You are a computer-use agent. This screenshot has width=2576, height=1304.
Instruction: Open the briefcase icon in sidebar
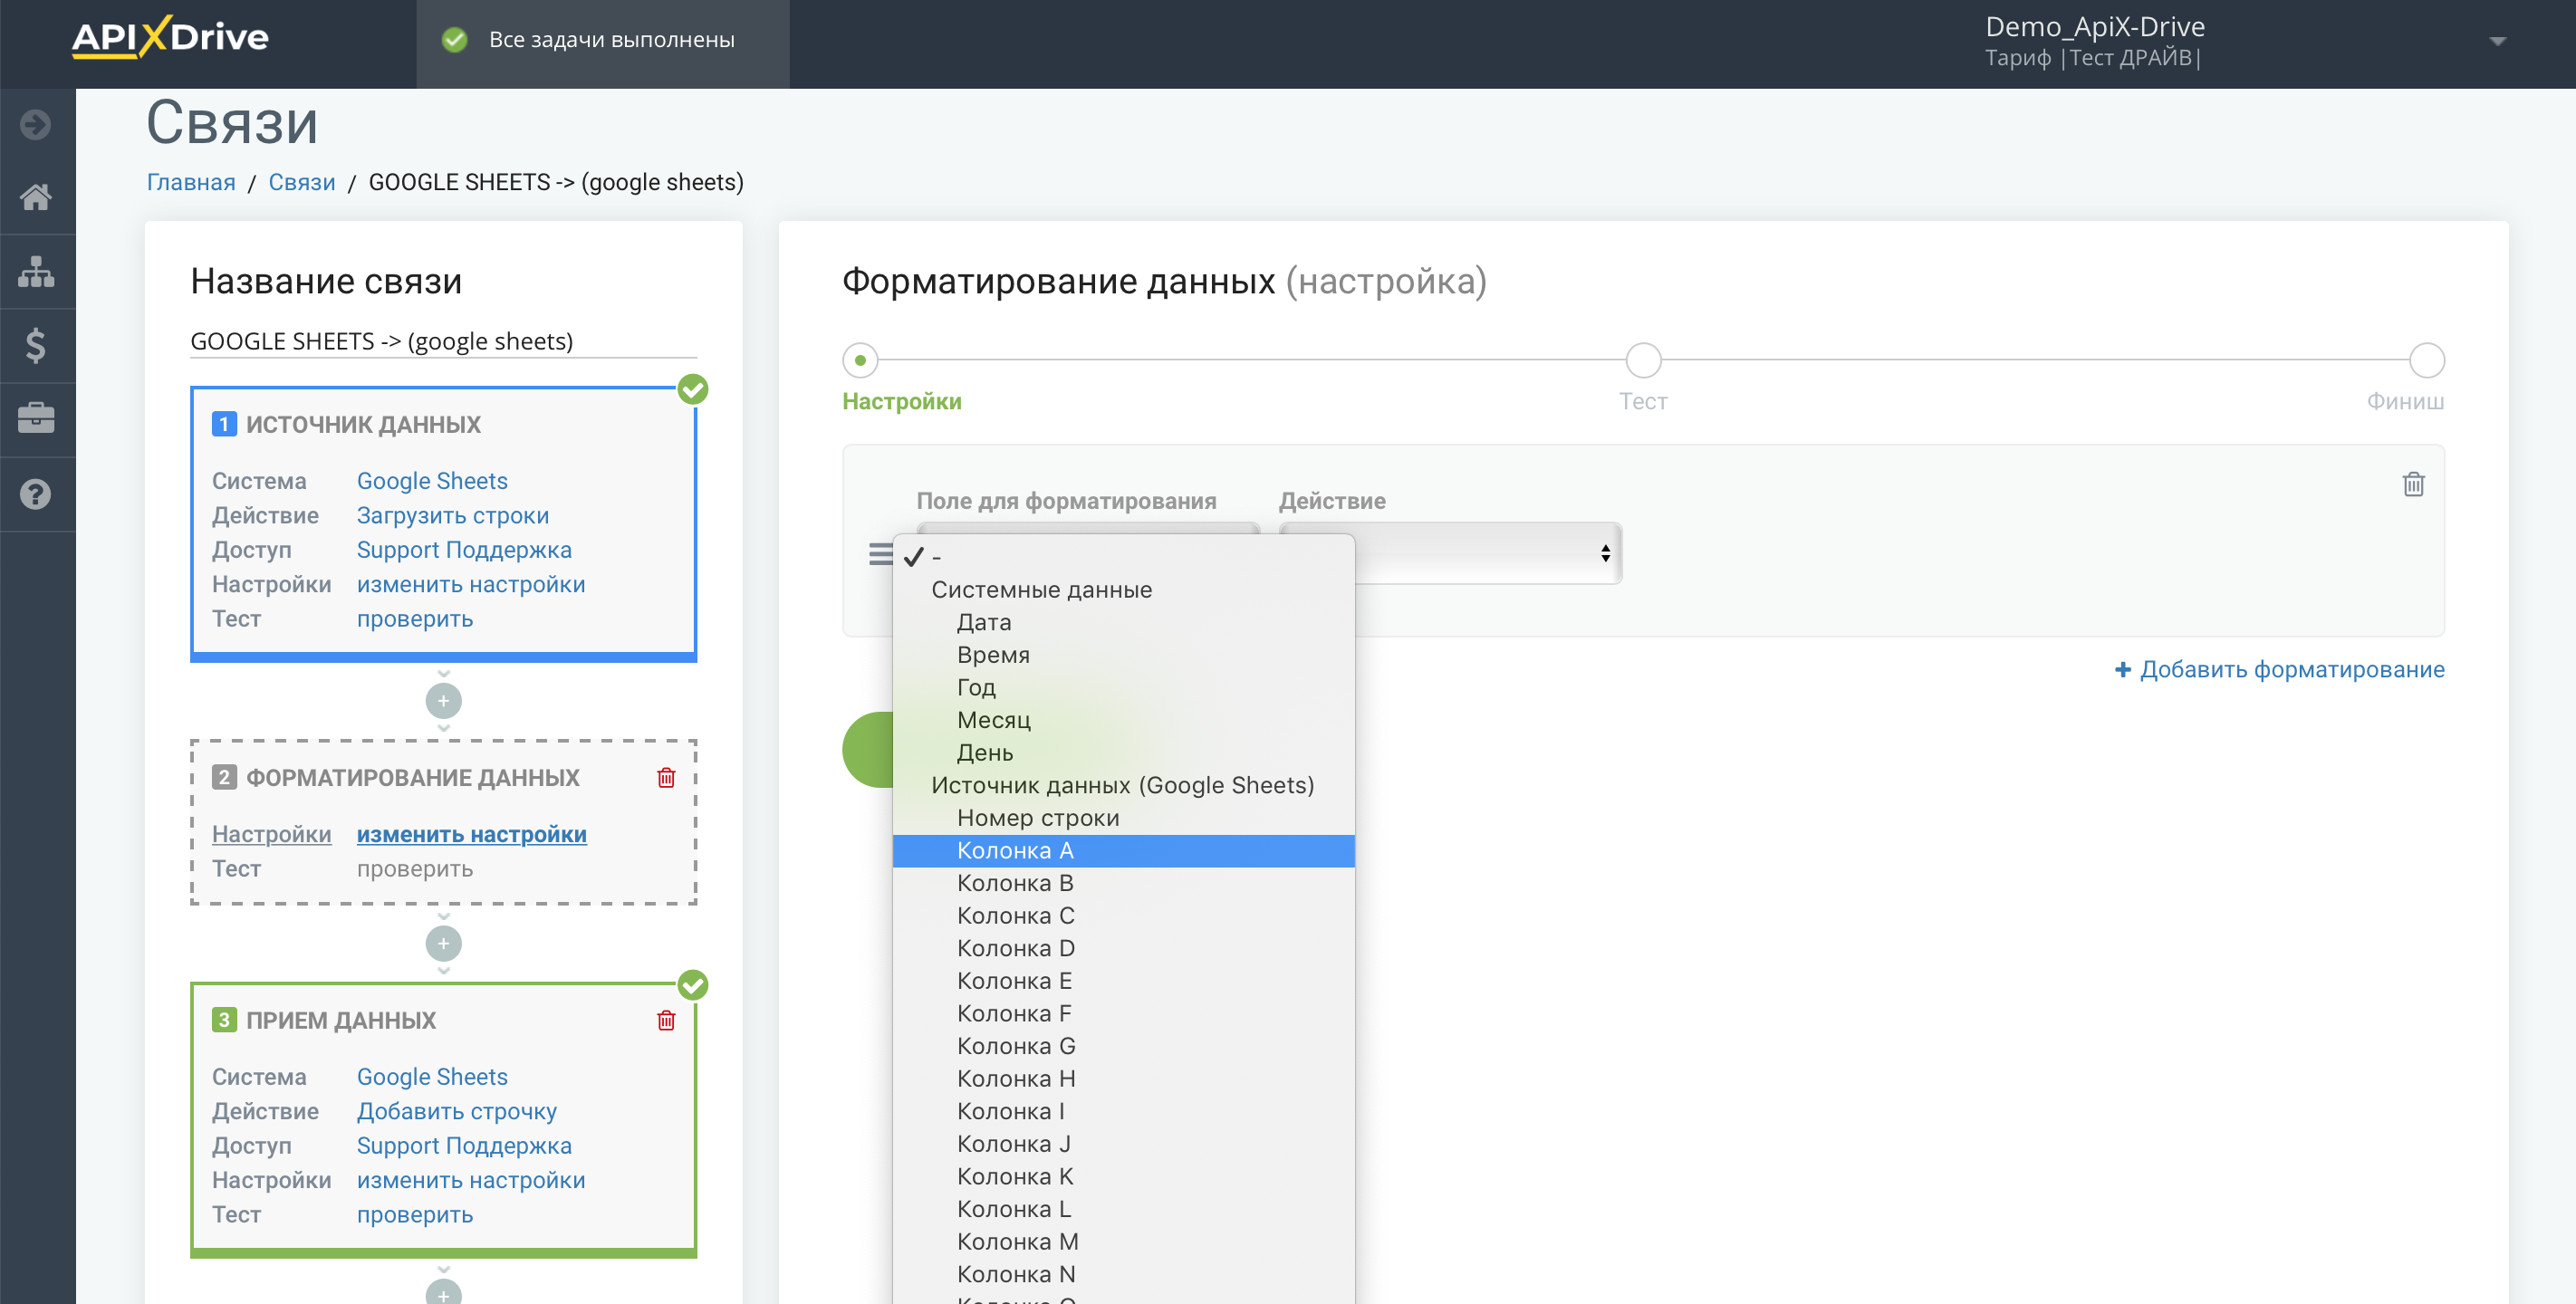pyautogui.click(x=36, y=418)
